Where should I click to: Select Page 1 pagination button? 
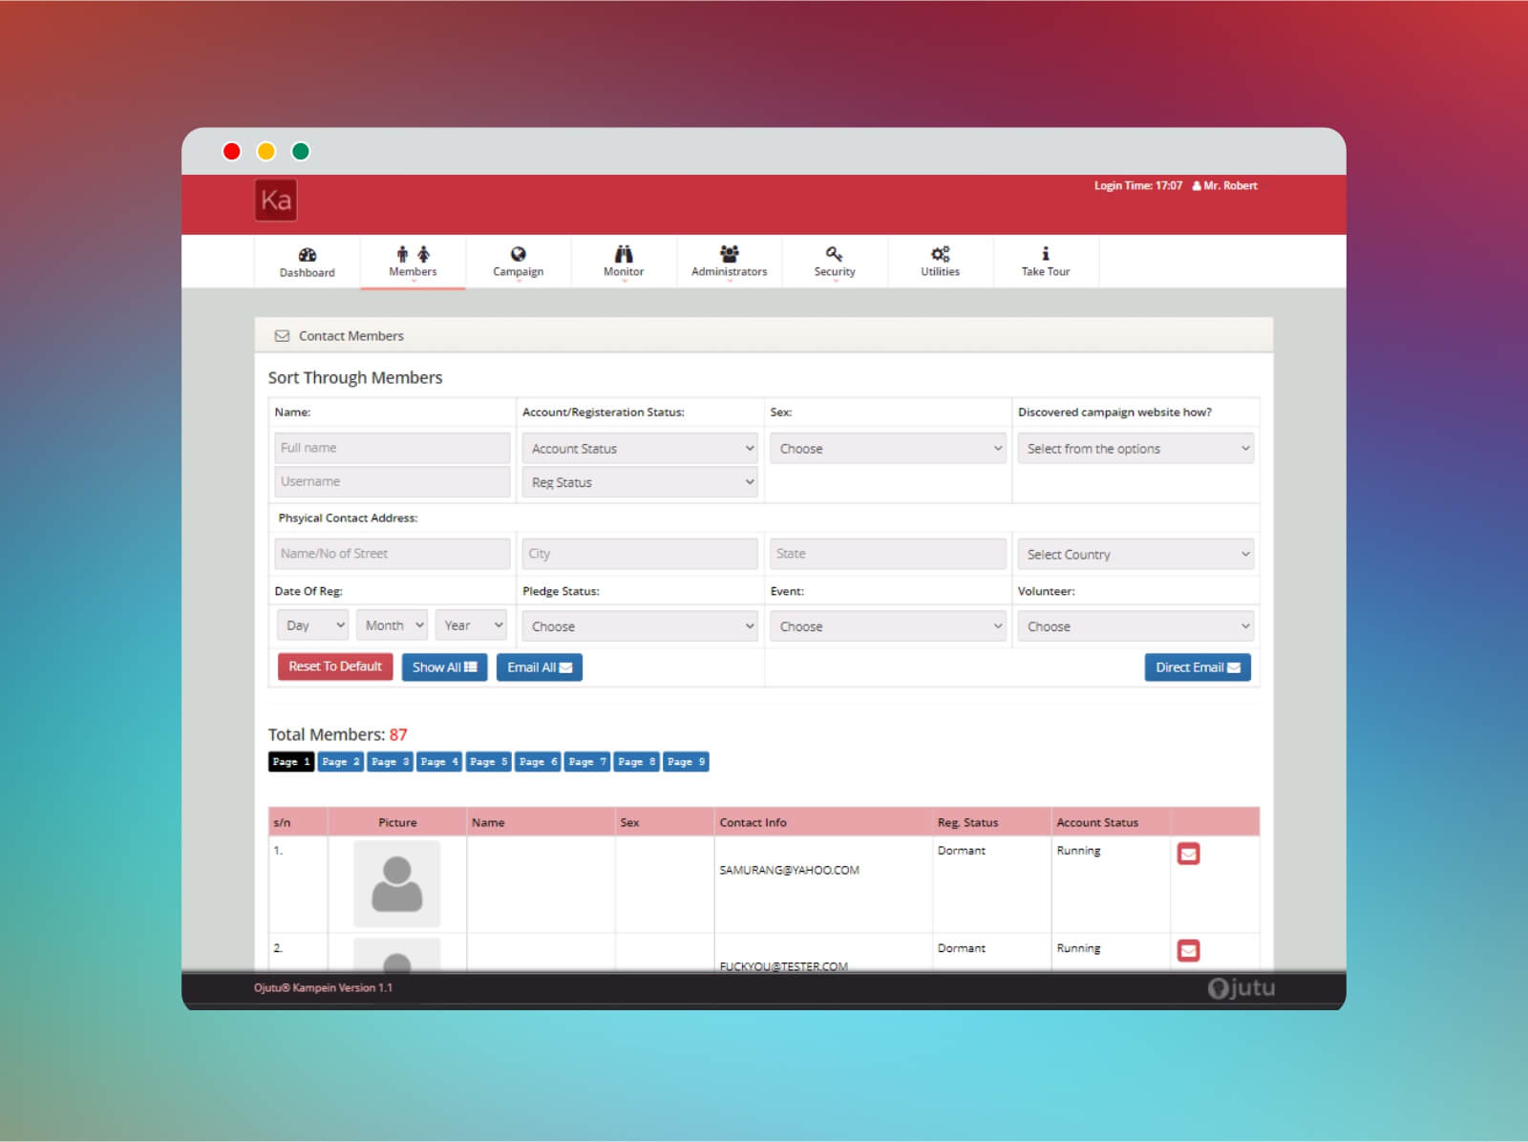click(291, 762)
